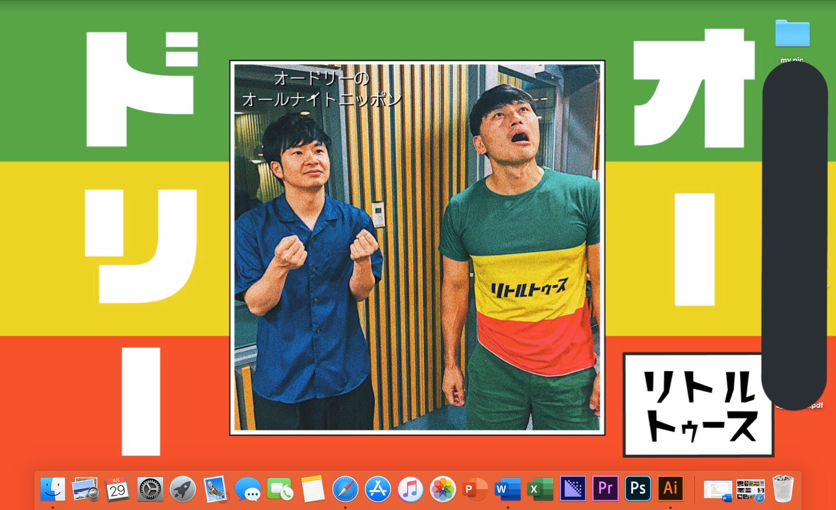Screen dimensions: 836x510
Task: Open the Mail stamp icon
Action: [215, 489]
